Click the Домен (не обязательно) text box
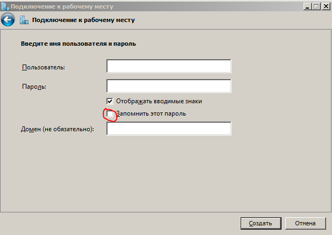The height and width of the screenshot is (235, 332). click(x=169, y=129)
